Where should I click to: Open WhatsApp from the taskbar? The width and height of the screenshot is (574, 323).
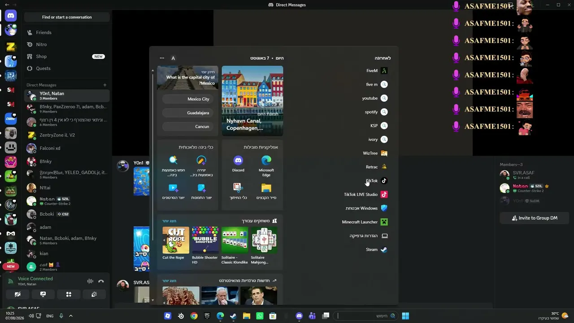pos(260,316)
